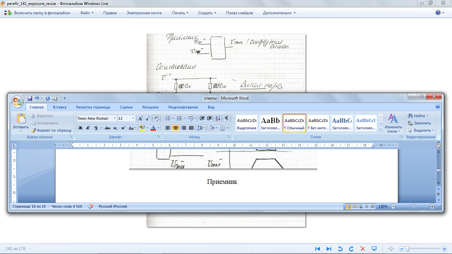452x254 pixels.
Task: Click the Office button in Word
Action: (x=17, y=102)
